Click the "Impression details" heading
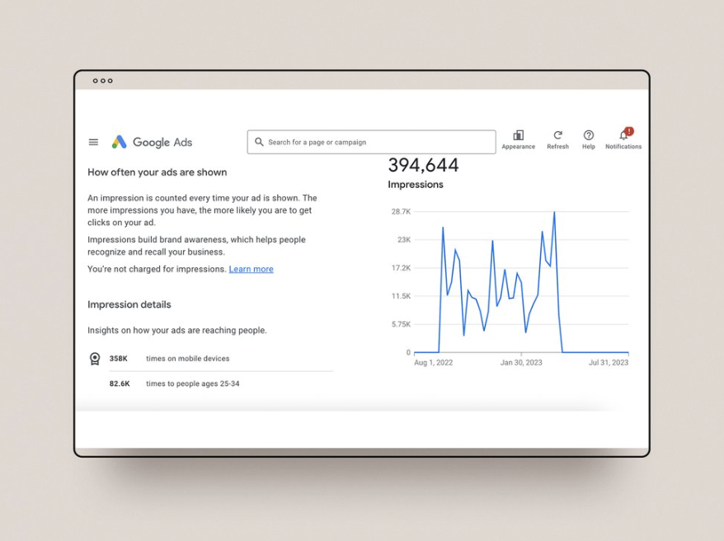 (x=129, y=304)
